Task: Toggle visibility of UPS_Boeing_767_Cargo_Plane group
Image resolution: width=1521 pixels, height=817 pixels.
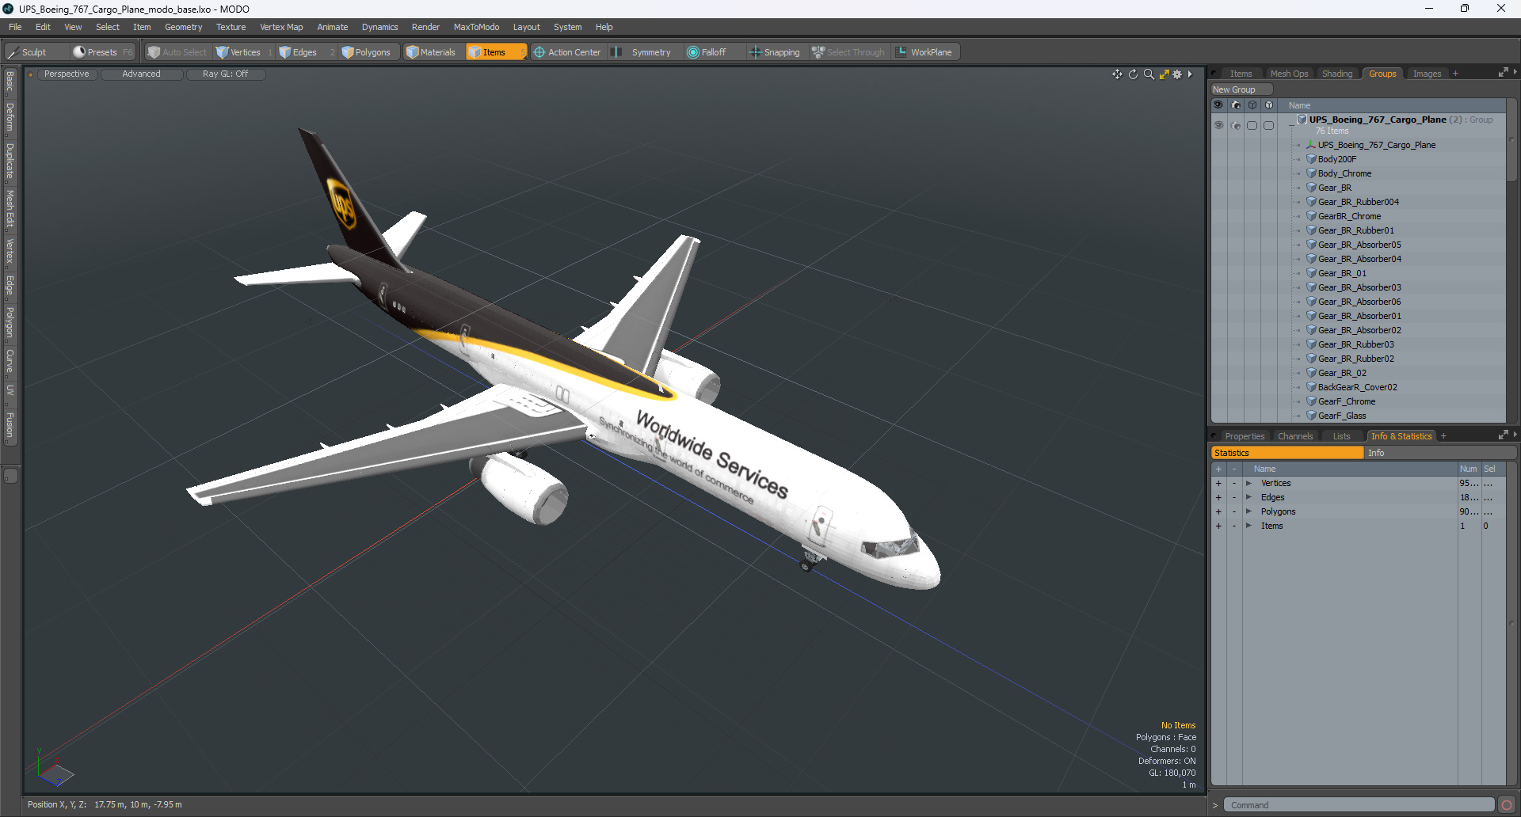Action: click(x=1218, y=125)
